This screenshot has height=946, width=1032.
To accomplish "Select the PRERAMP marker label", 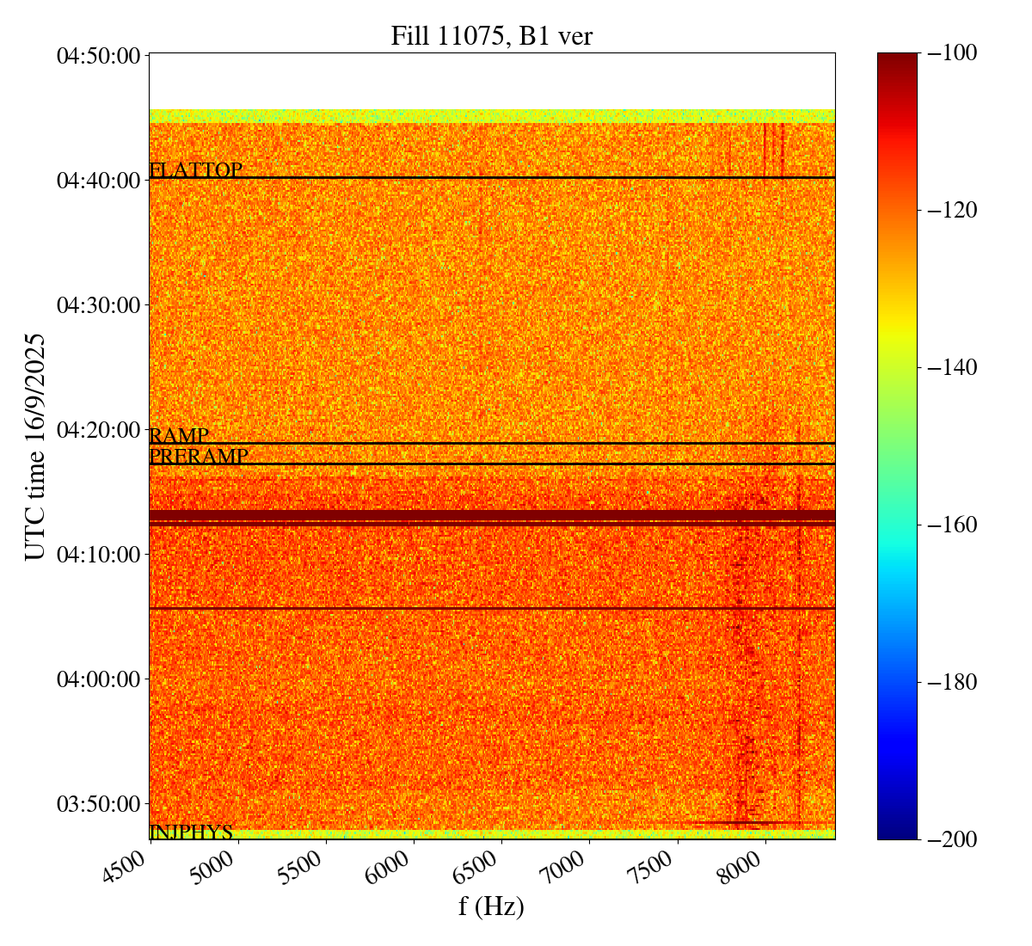I will click(199, 457).
